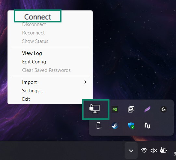Collapse the hidden icons tray chevron
The height and width of the screenshot is (160, 176).
pos(131,151)
